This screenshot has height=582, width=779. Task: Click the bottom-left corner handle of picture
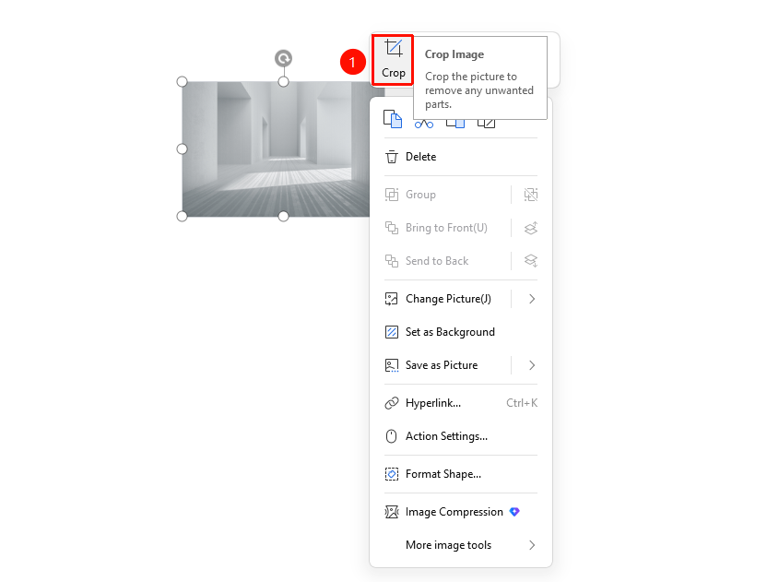[182, 216]
